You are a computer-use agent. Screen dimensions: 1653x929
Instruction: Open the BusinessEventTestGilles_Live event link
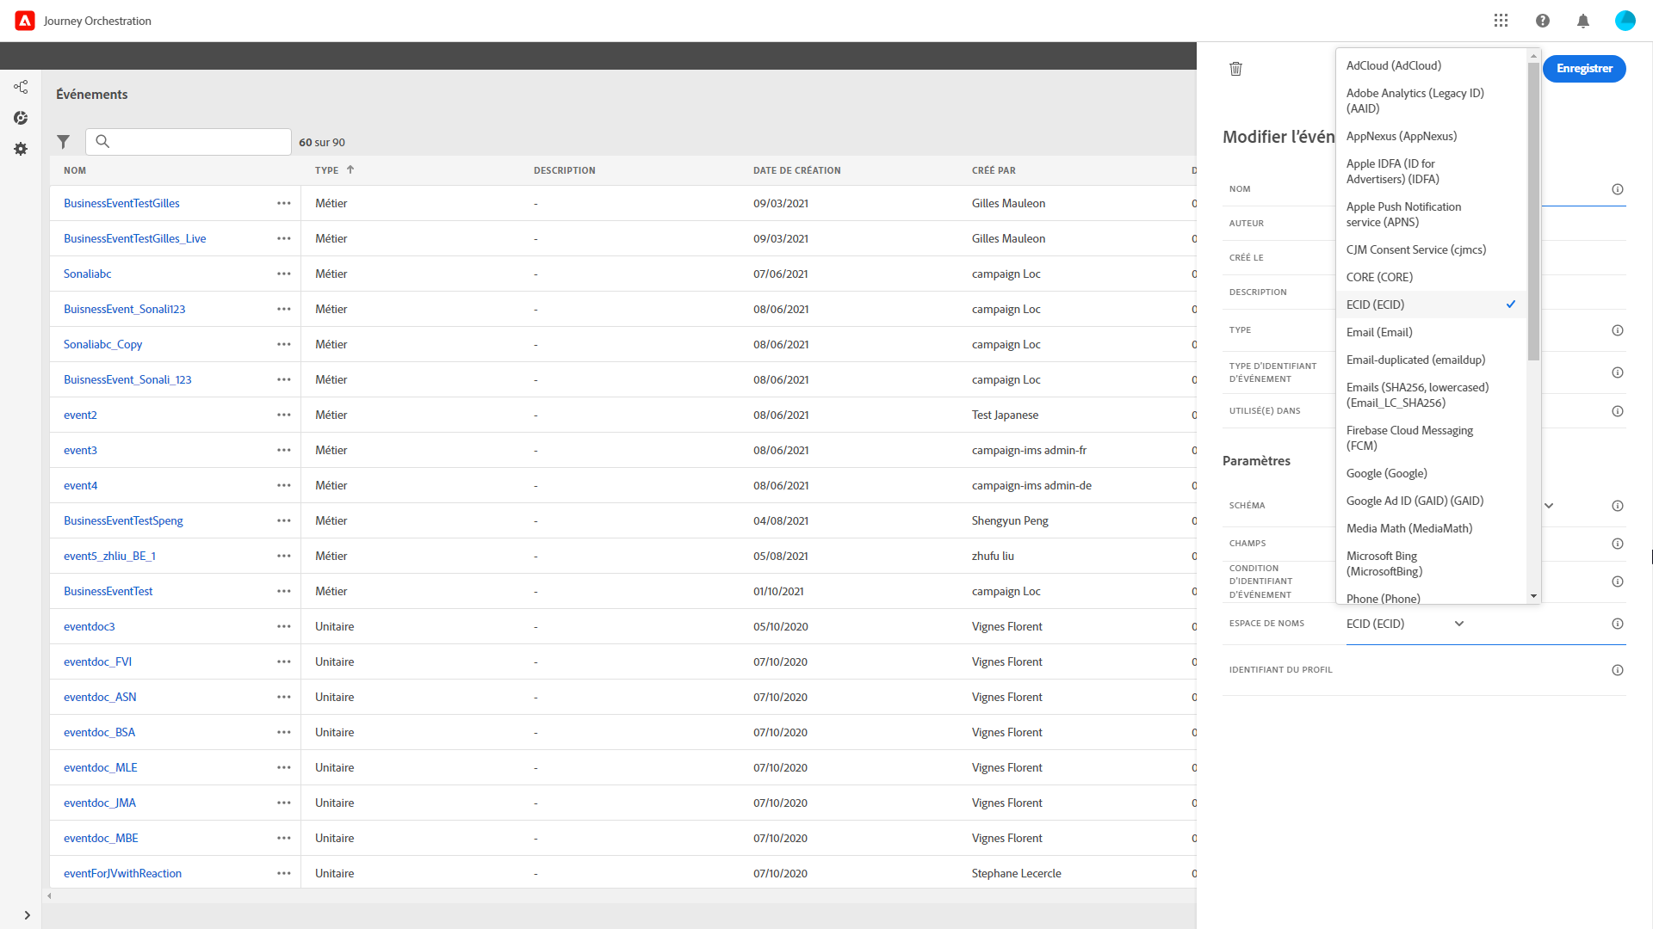pos(134,238)
